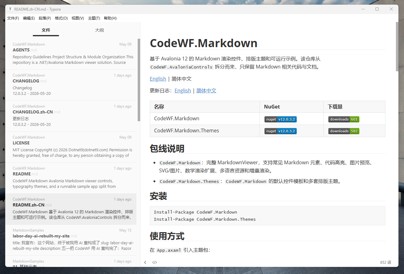Open the LICENSE file entry
The height and width of the screenshot is (274, 404).
click(71, 147)
